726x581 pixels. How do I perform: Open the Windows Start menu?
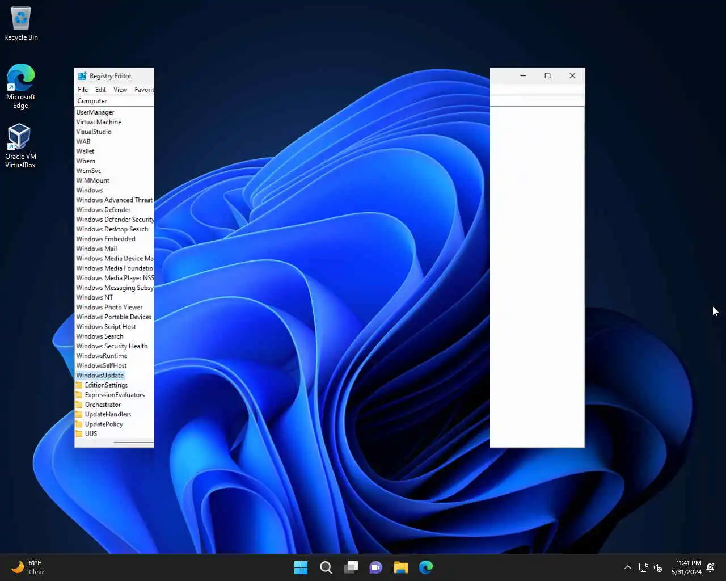(x=301, y=567)
